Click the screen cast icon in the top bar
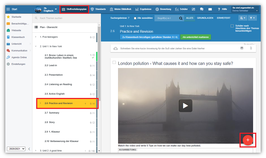 click(193, 9)
